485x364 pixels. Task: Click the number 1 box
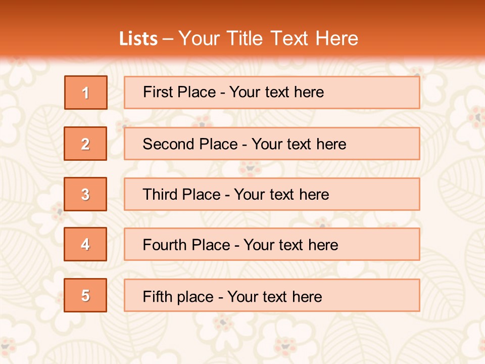point(86,93)
